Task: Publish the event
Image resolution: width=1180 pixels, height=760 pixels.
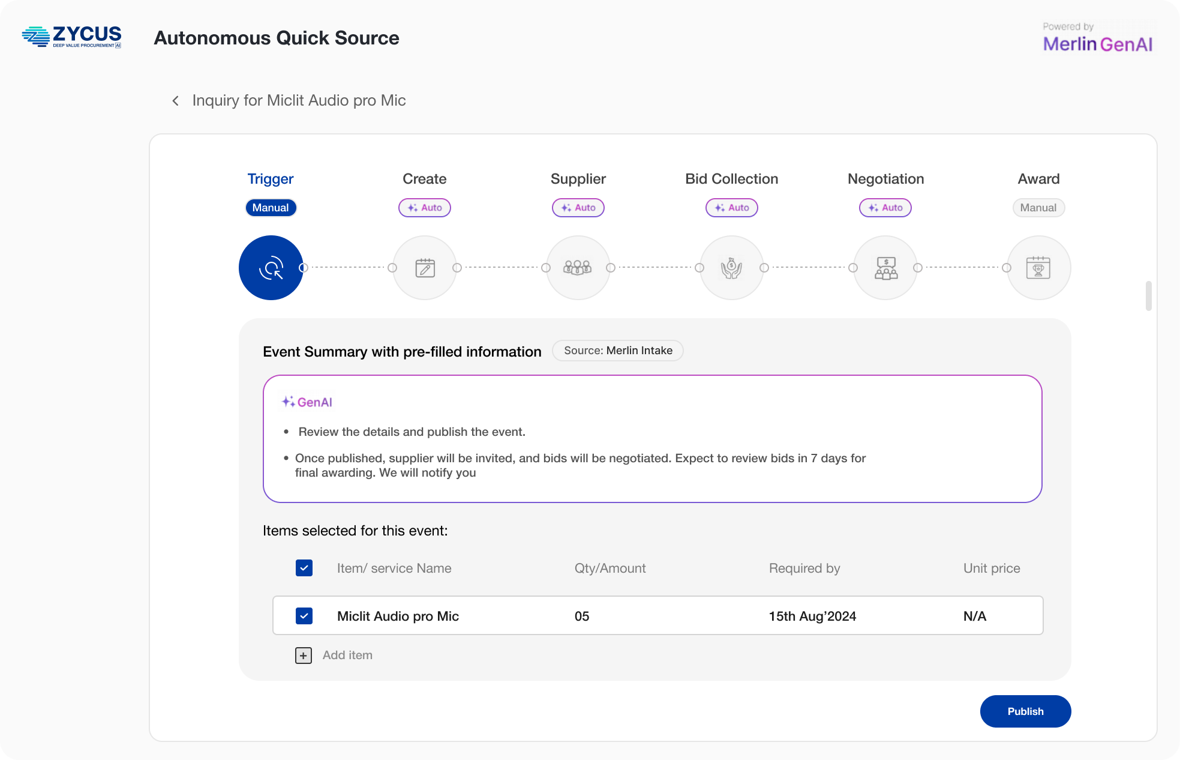Action: tap(1026, 711)
